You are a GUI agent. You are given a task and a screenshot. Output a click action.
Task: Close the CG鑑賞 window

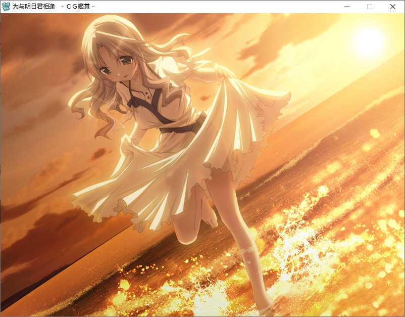tap(392, 7)
